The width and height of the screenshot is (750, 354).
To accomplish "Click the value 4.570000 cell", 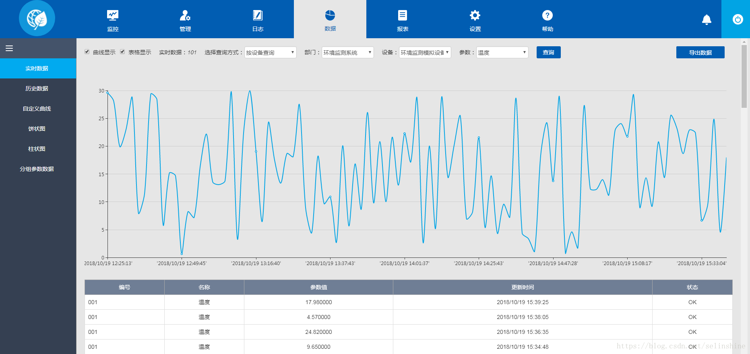I will tap(318, 317).
